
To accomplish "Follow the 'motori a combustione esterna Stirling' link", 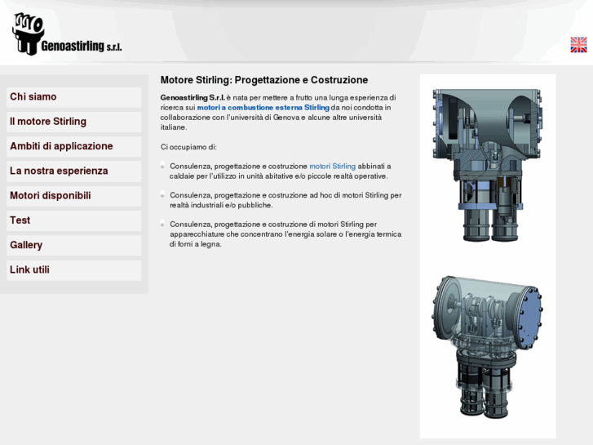I will click(x=263, y=108).
